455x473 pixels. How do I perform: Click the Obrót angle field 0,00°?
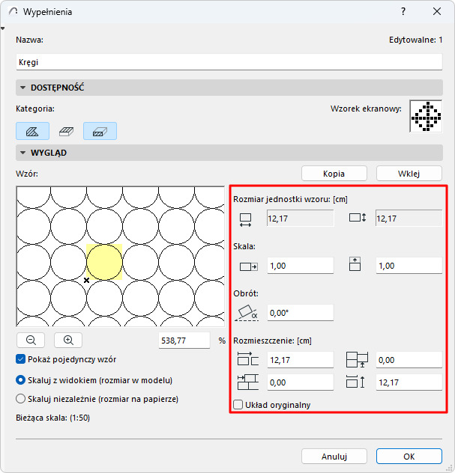tap(301, 313)
